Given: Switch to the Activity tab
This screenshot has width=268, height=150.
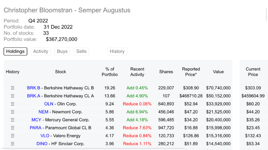Looking at the screenshot, I should pyautogui.click(x=41, y=52).
